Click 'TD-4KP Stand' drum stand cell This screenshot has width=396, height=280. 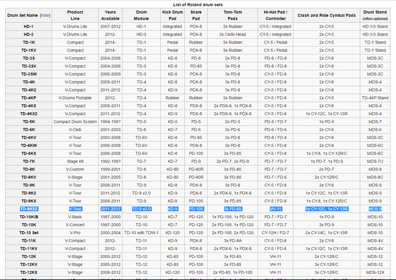click(375, 98)
